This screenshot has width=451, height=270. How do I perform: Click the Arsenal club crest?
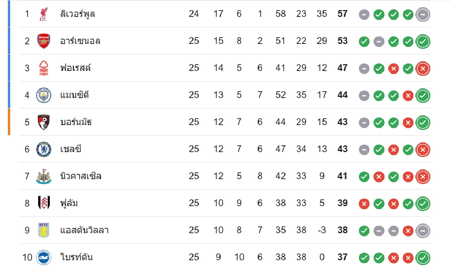[43, 41]
